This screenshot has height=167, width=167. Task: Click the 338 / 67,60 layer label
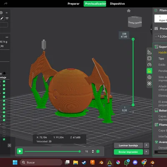pos(124,35)
